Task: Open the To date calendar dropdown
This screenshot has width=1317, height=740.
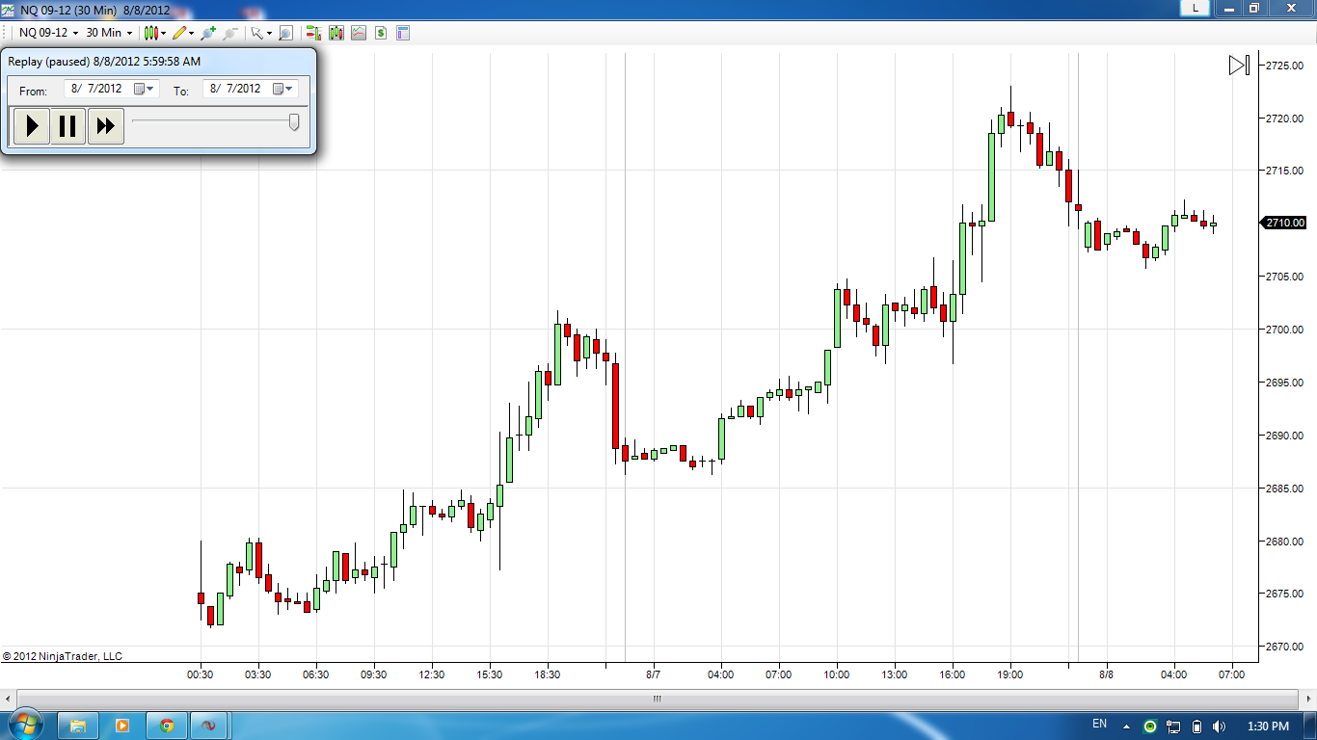Action: [283, 89]
